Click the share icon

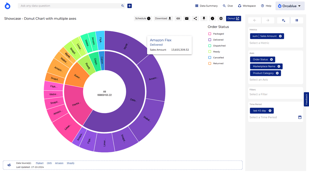[195, 19]
